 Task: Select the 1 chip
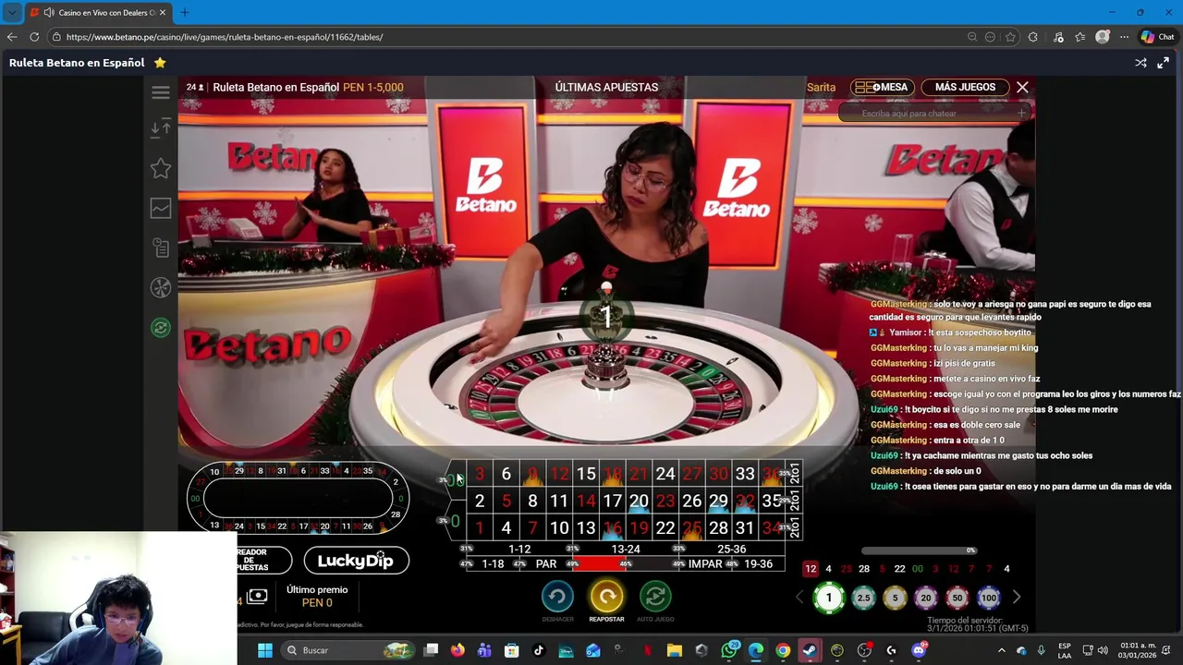(x=829, y=598)
